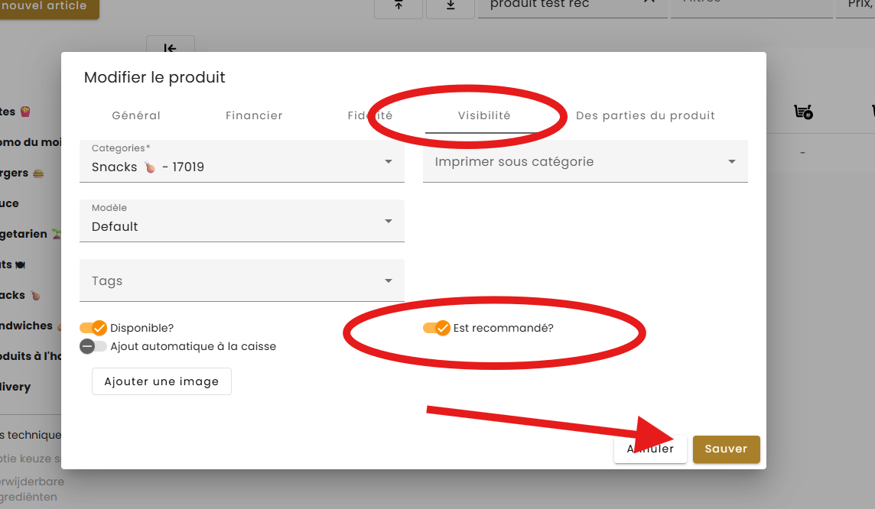Viewport: 875px width, 509px height.
Task: Click the Sauver button
Action: (726, 449)
